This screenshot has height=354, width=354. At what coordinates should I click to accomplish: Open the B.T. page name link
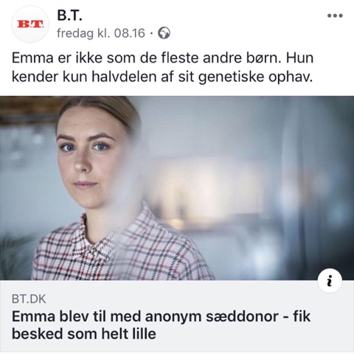[69, 15]
